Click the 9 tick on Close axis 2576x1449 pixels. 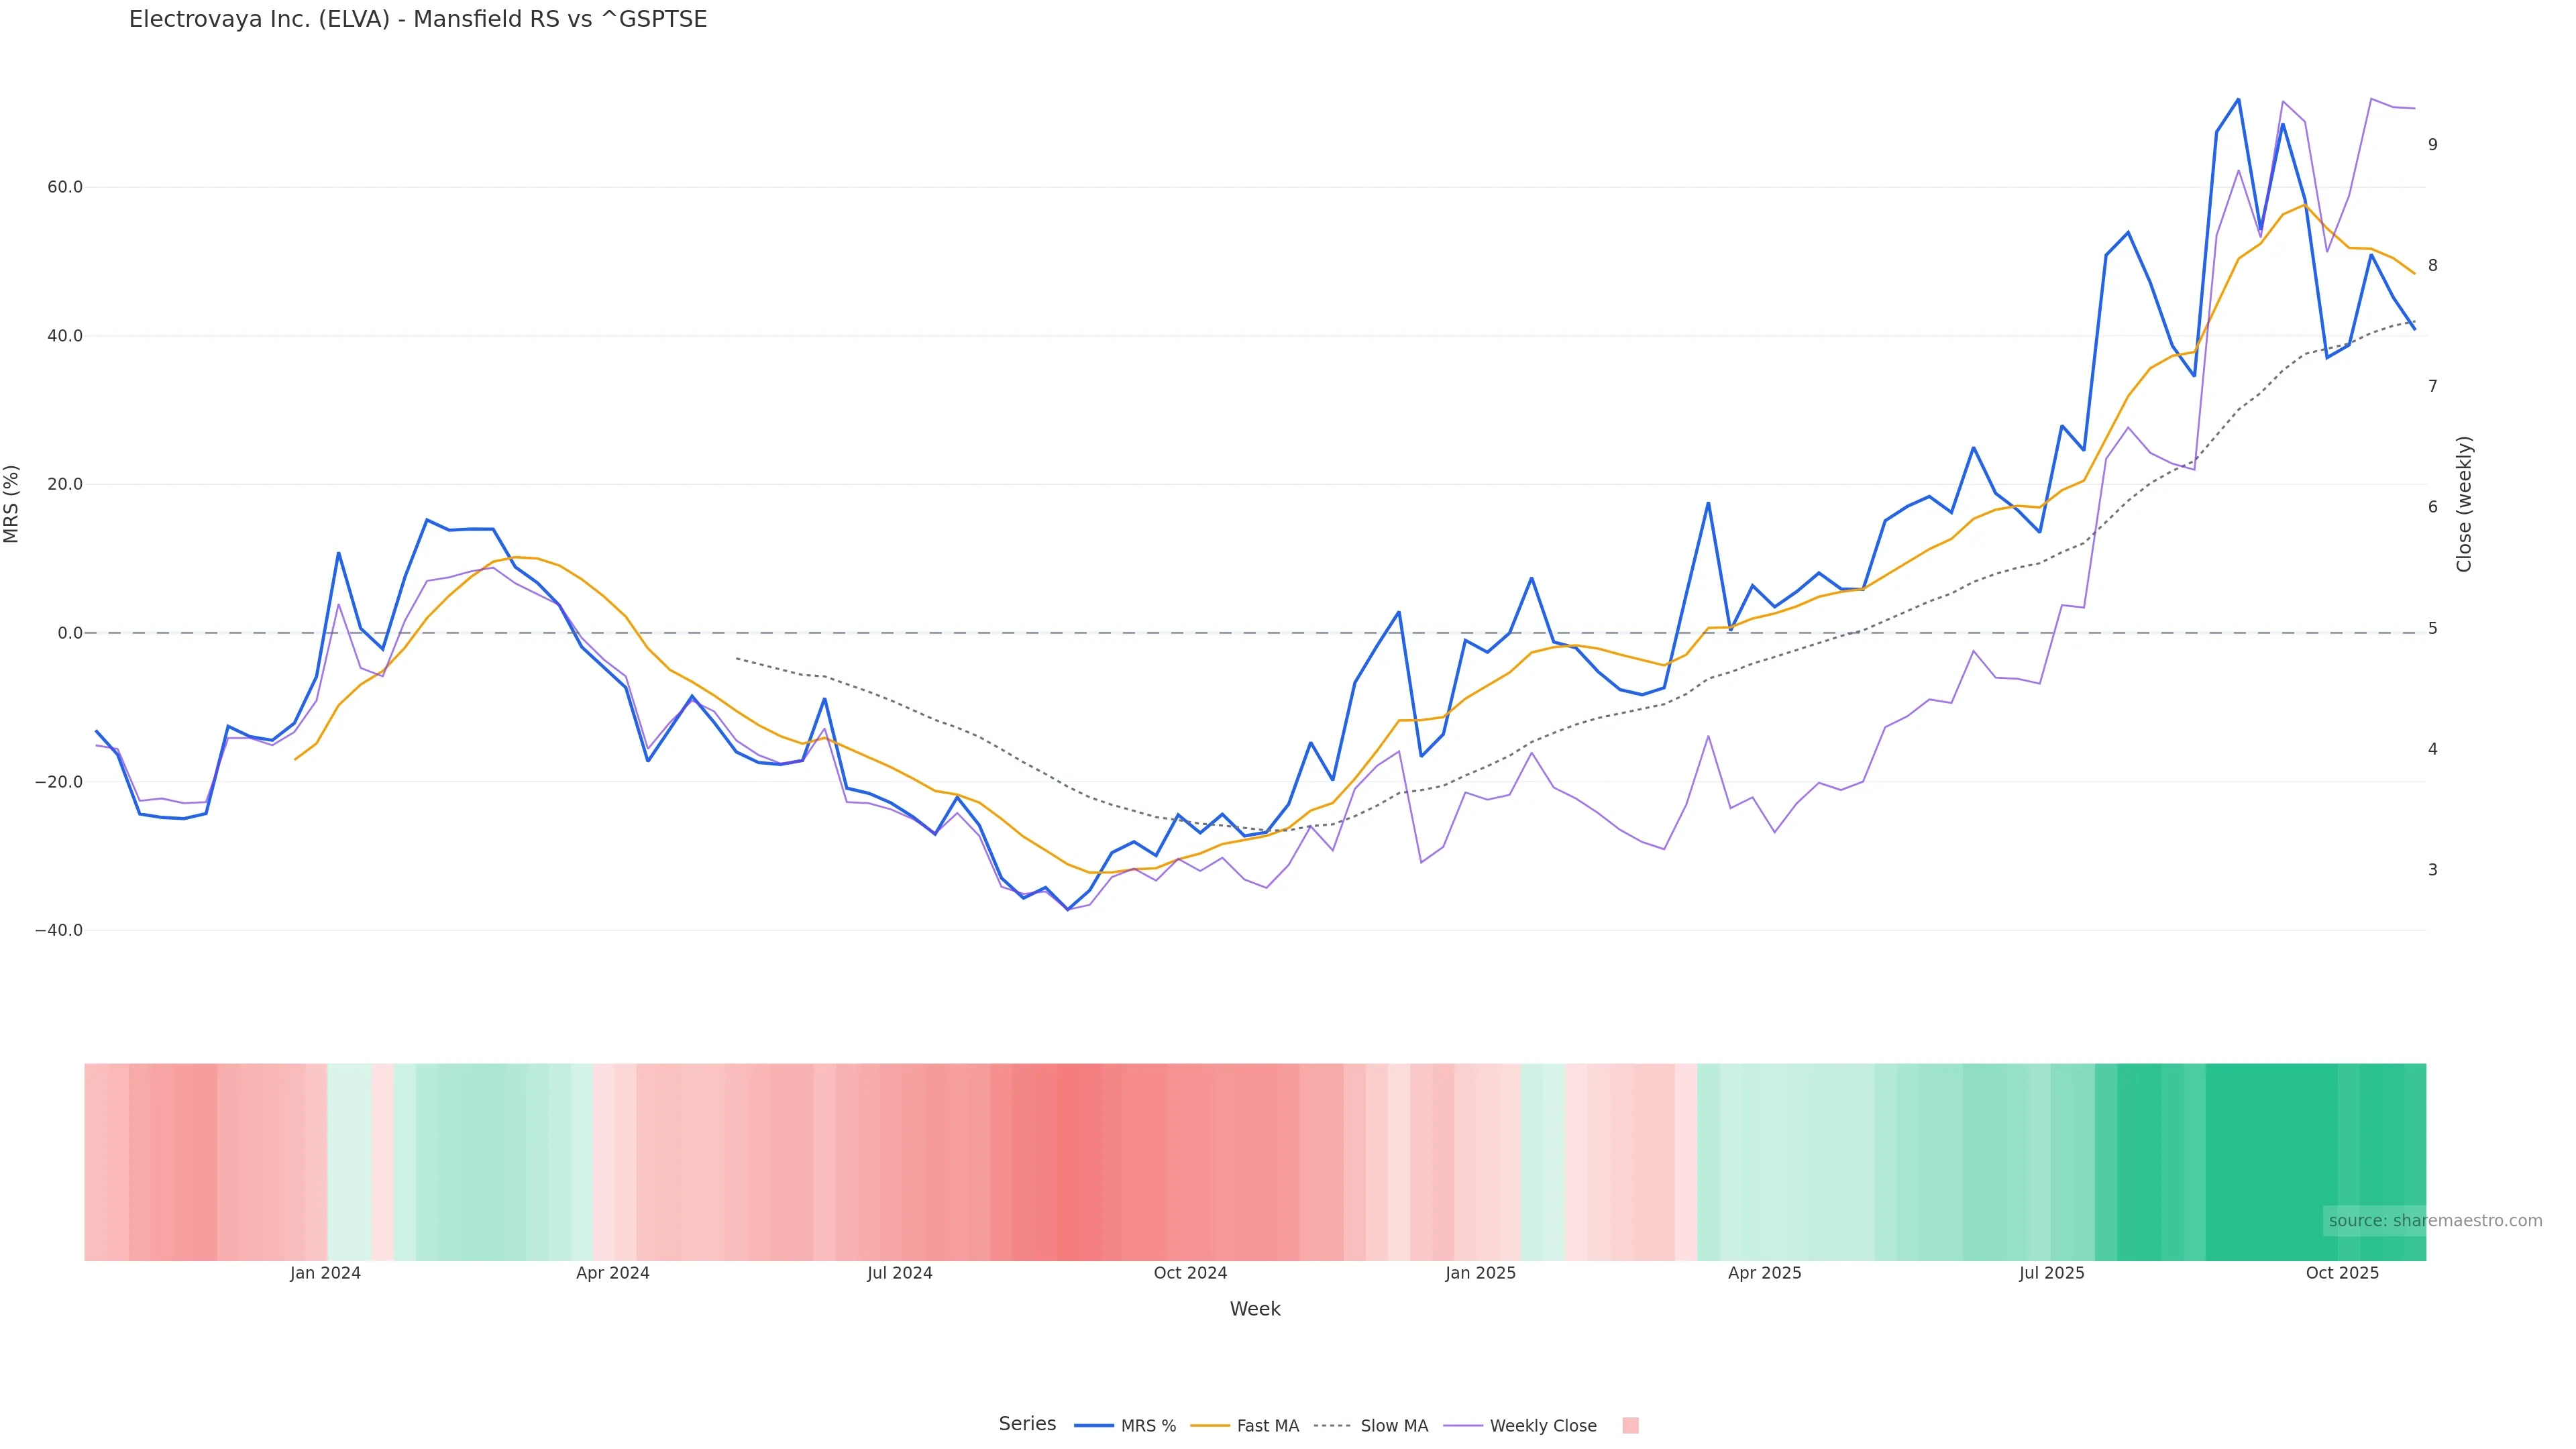[2433, 144]
